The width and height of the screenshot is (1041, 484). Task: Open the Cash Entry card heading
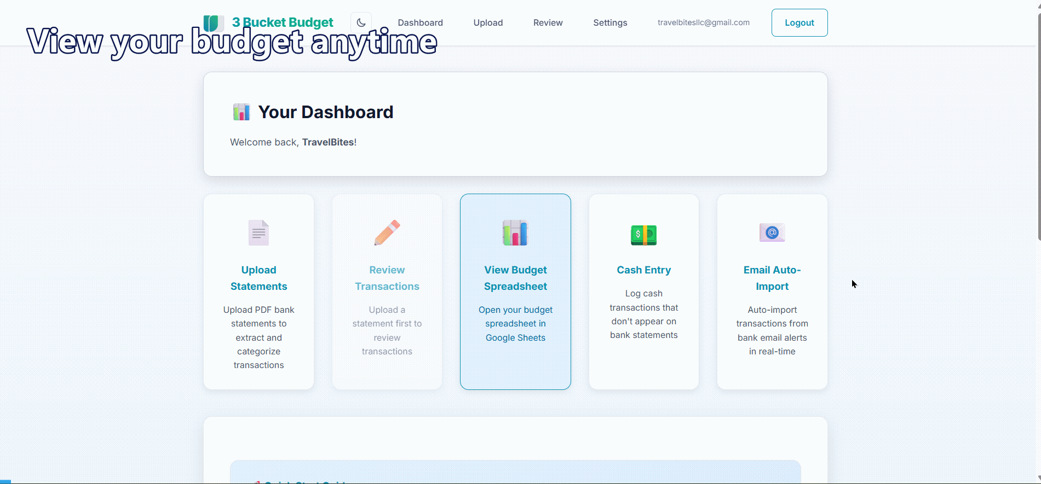(643, 270)
